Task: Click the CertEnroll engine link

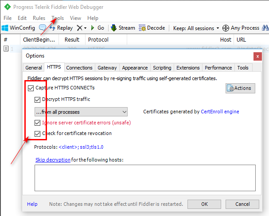Action: pos(220,112)
